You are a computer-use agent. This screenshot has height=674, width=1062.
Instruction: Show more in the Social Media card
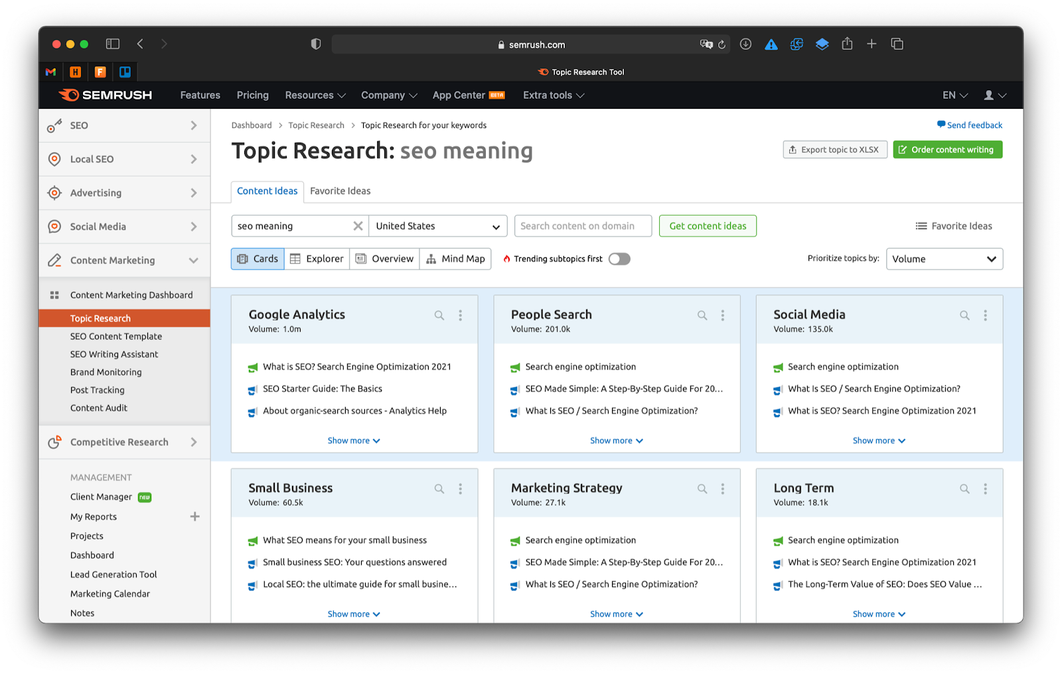879,440
